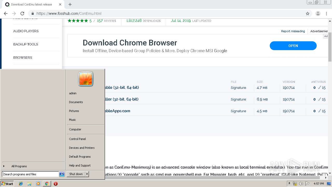Click the Action Center flag icon
This screenshot has width=332, height=187.
[307, 184]
